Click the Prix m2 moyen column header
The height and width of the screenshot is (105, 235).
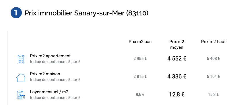tap(177, 45)
